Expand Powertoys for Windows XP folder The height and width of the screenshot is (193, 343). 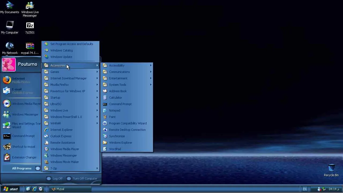pyautogui.click(x=70, y=91)
